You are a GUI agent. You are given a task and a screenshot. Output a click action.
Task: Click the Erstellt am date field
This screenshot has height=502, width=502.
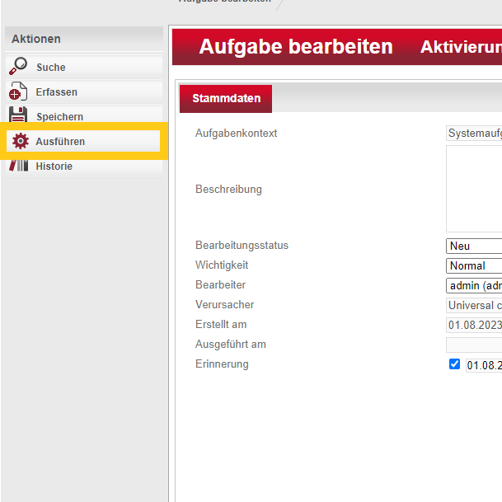pyautogui.click(x=474, y=325)
